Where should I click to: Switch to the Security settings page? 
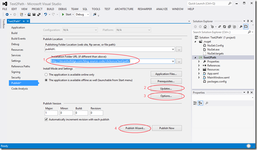(x=16, y=77)
